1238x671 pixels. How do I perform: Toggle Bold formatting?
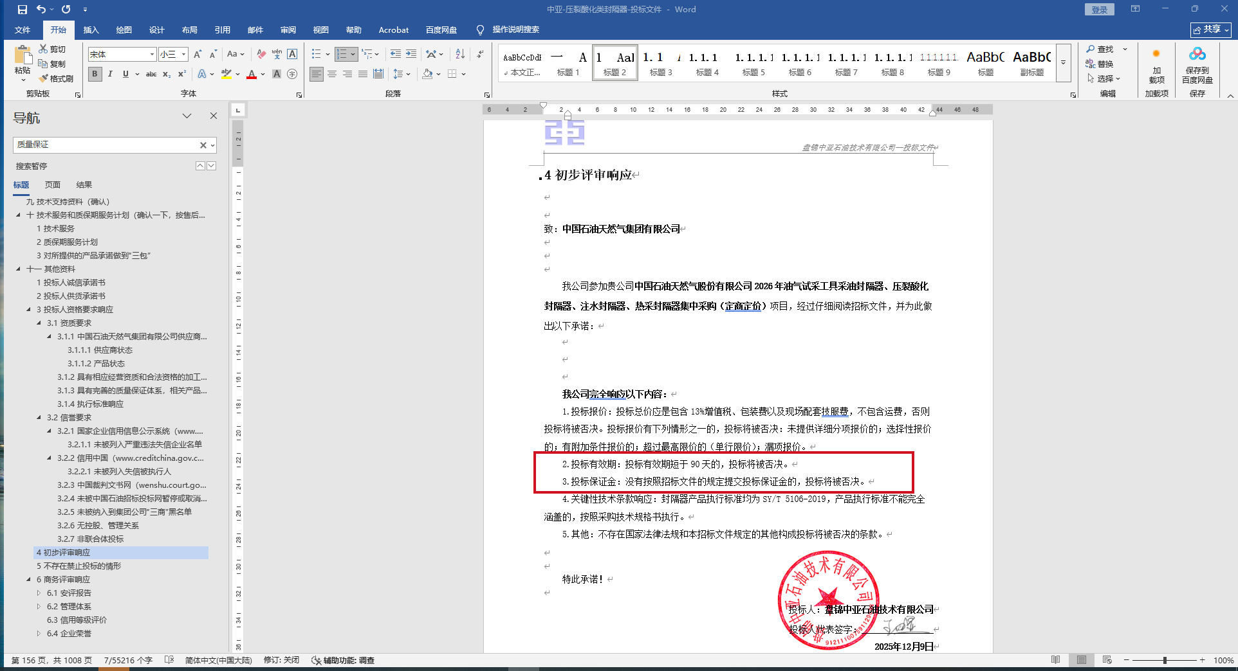pyautogui.click(x=95, y=74)
